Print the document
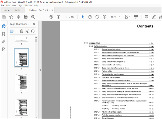Viewport: 162px width, 119px height. pos(26,17)
